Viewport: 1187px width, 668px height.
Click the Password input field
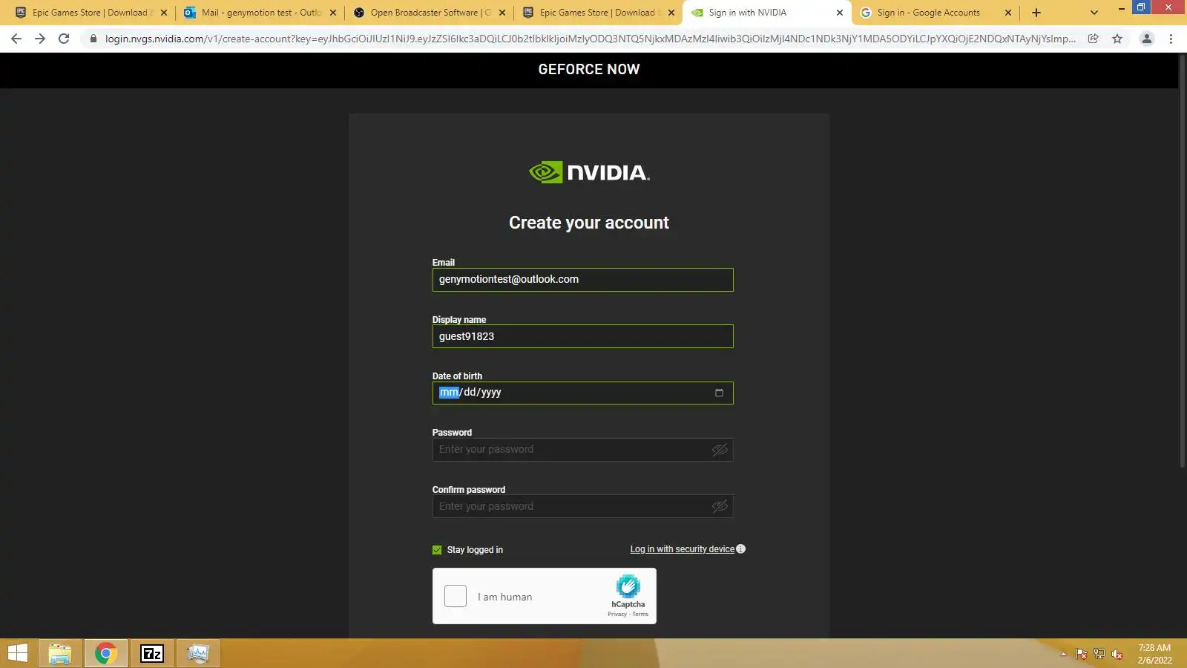point(583,450)
